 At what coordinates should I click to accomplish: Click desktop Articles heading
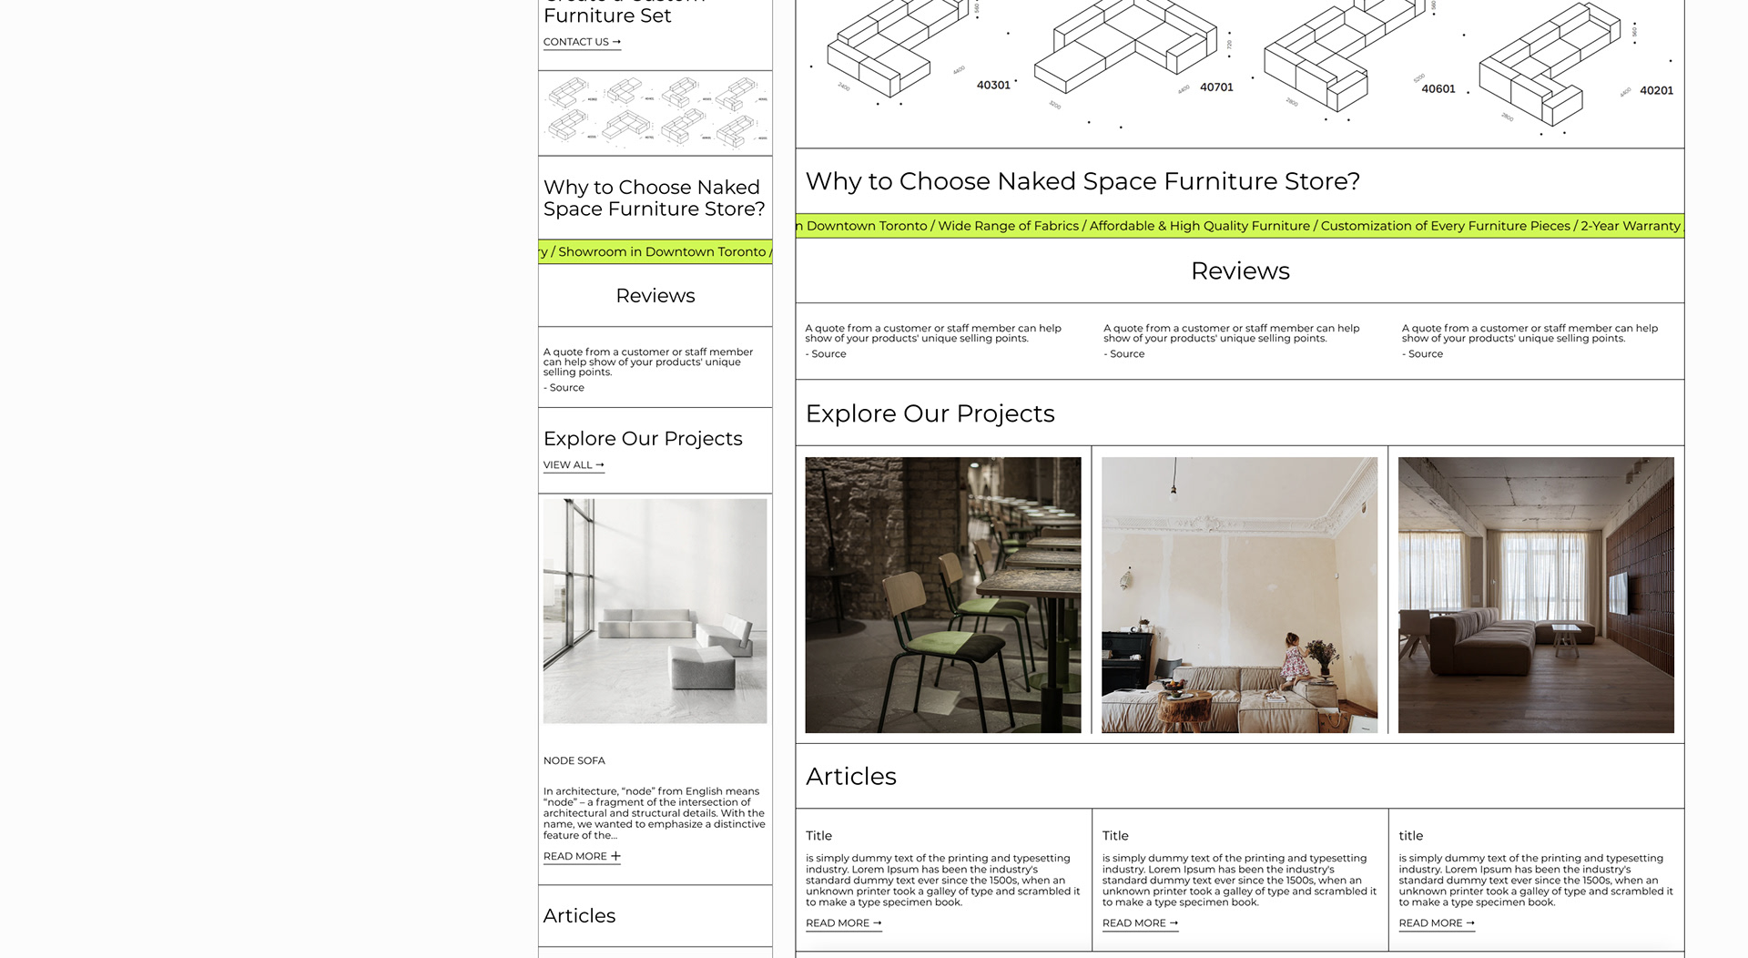point(851,776)
